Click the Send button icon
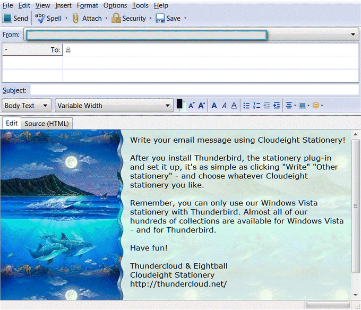The height and width of the screenshot is (310, 361). pyautogui.click(x=7, y=18)
